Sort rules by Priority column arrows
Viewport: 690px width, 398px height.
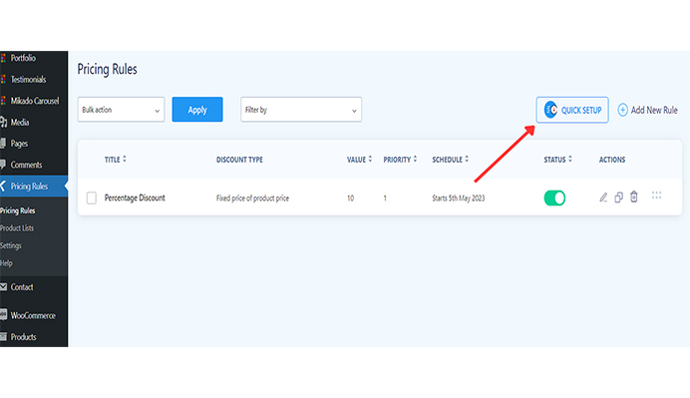[415, 159]
